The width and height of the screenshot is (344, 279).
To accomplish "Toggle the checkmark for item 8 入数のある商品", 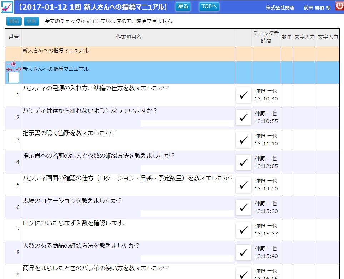I will click(x=243, y=253).
